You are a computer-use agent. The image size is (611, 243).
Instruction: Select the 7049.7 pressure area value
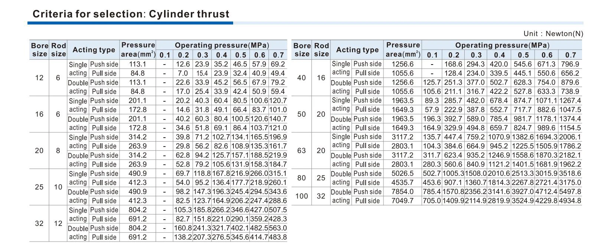[x=403, y=201]
